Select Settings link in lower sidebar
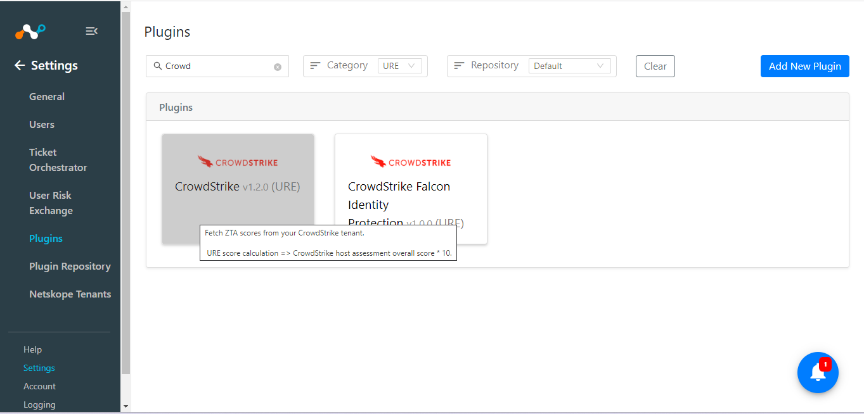The image size is (864, 414). [x=39, y=368]
